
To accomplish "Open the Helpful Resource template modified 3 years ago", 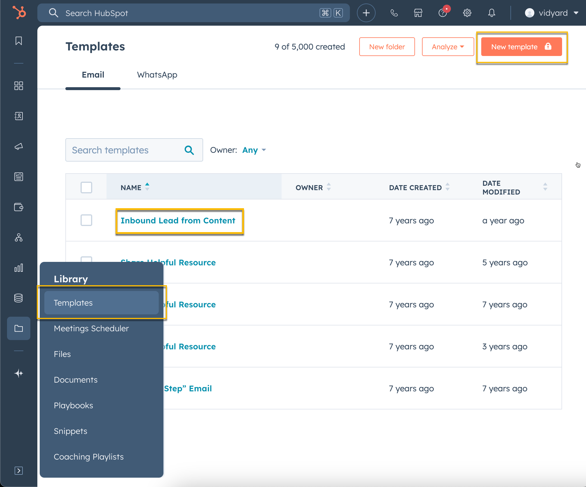I will click(190, 346).
